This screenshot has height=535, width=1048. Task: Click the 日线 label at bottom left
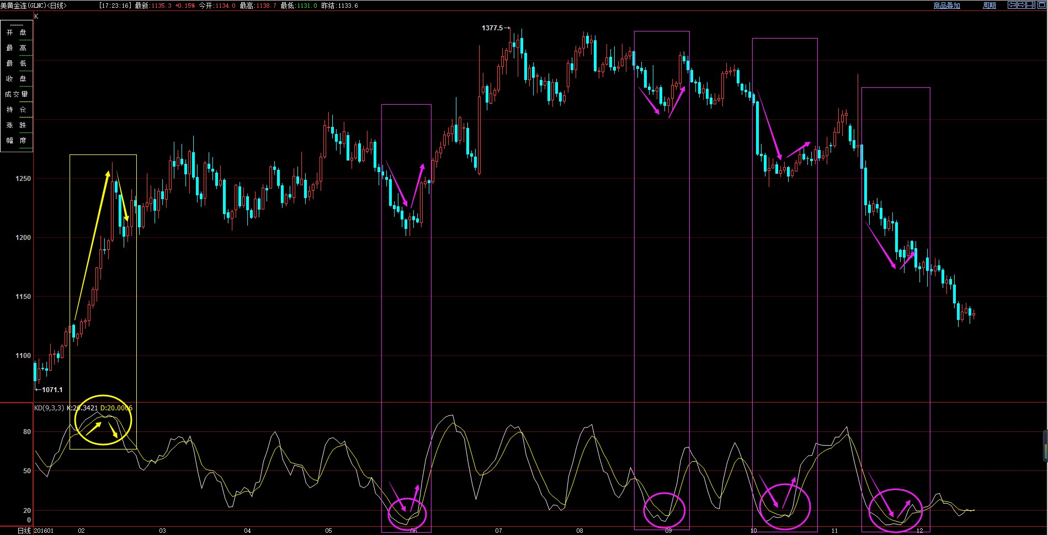coord(24,531)
